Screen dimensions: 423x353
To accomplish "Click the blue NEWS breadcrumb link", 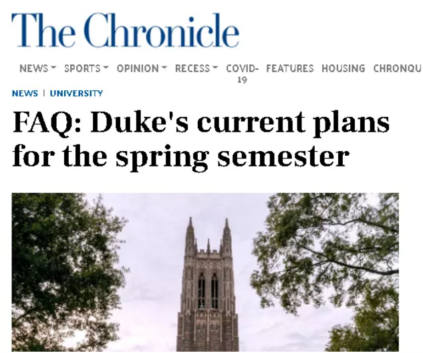I will point(25,94).
